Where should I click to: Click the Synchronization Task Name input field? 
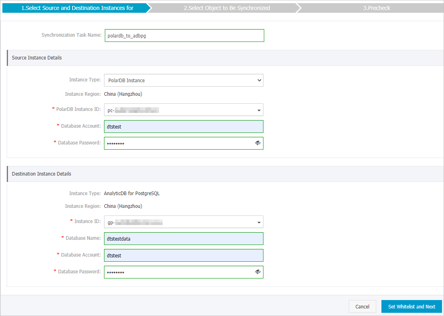click(x=184, y=35)
